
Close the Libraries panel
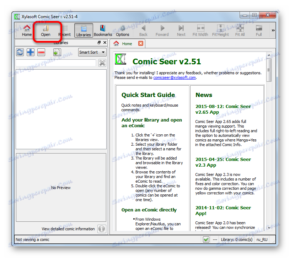[x=105, y=43]
